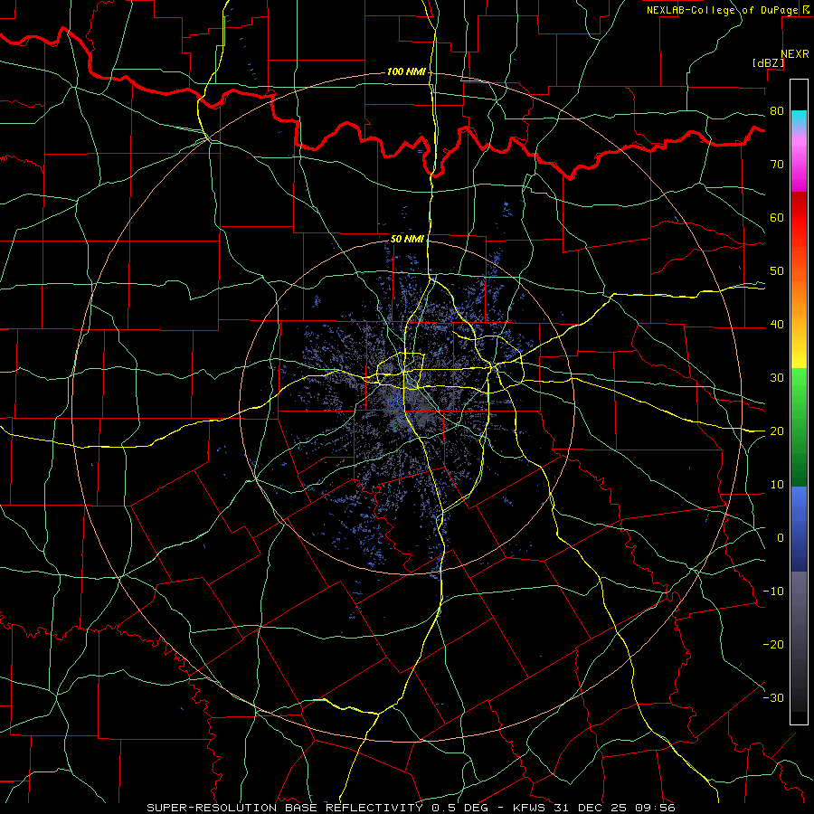Click the 10 value on the dBZ scale
This screenshot has height=814, width=814.
tap(777, 485)
